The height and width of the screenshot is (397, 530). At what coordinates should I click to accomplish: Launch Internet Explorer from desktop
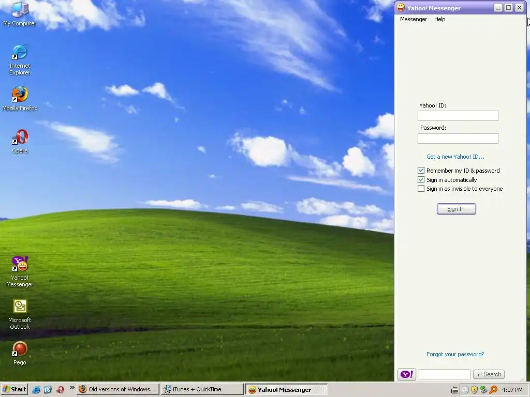point(20,60)
